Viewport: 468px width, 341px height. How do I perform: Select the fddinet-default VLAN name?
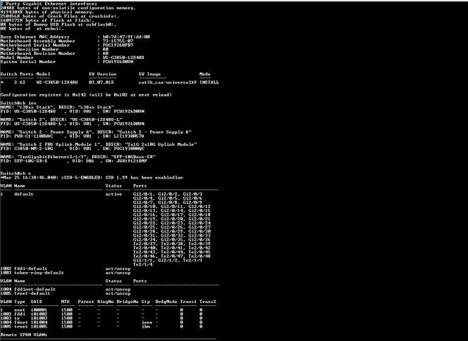tap(35, 290)
